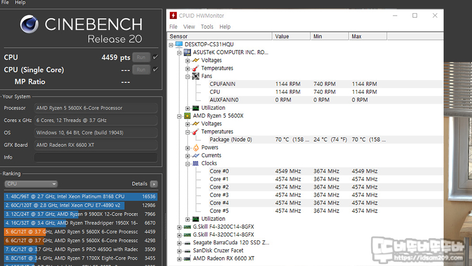Open the CPU ranking dropdown in Cinebench
472x266 pixels.
click(x=31, y=184)
